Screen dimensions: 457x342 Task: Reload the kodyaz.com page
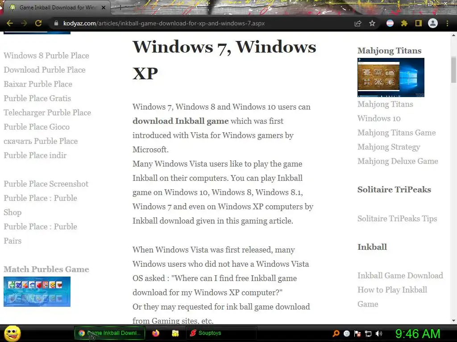click(x=38, y=23)
